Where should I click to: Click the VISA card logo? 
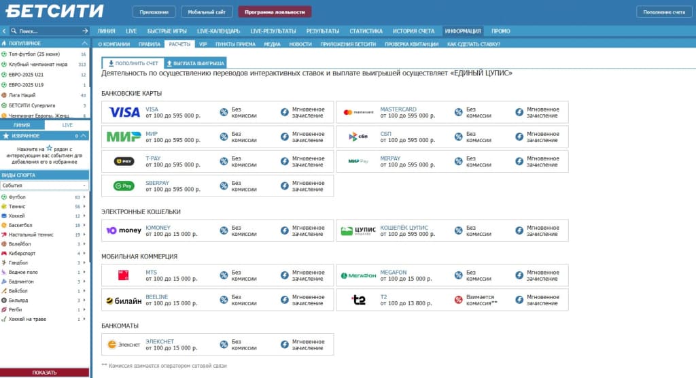(x=124, y=112)
